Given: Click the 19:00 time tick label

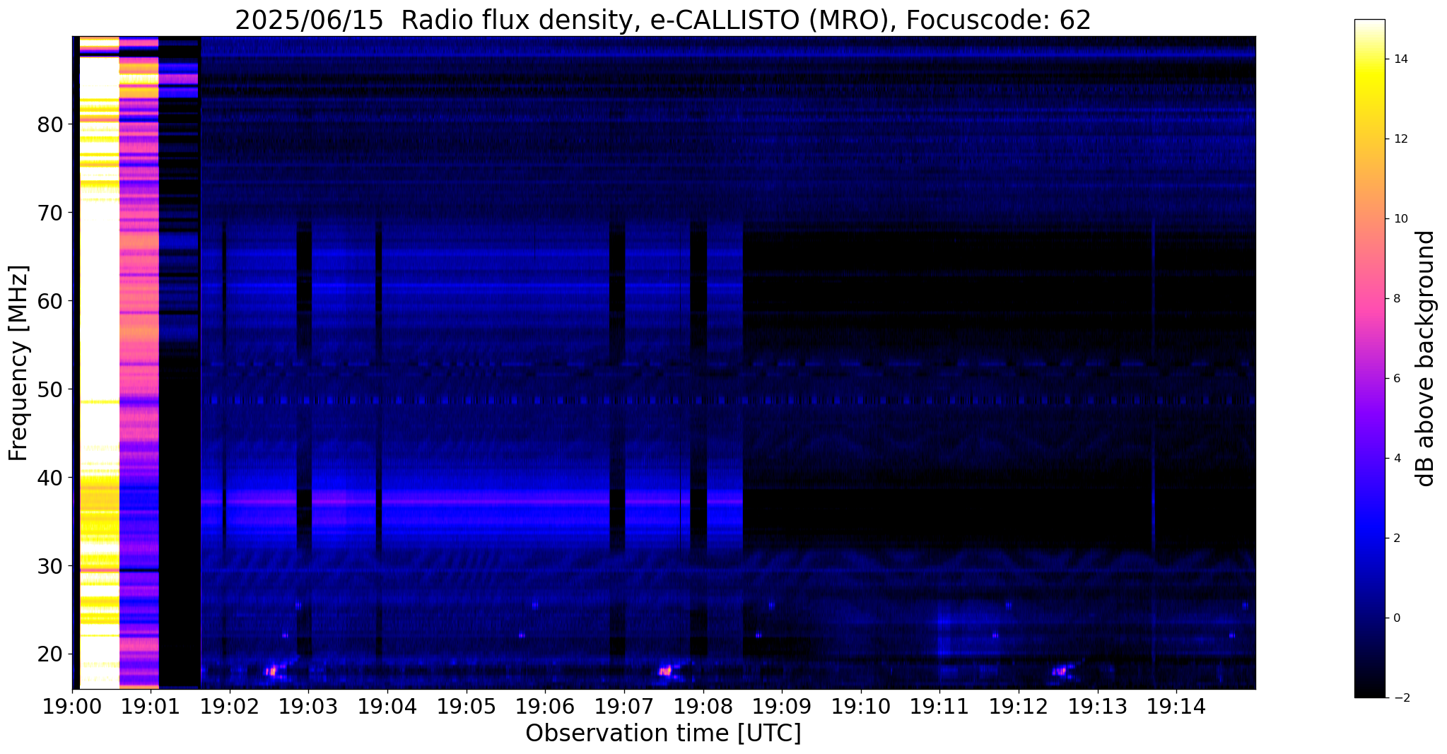Looking at the screenshot, I should (x=71, y=706).
